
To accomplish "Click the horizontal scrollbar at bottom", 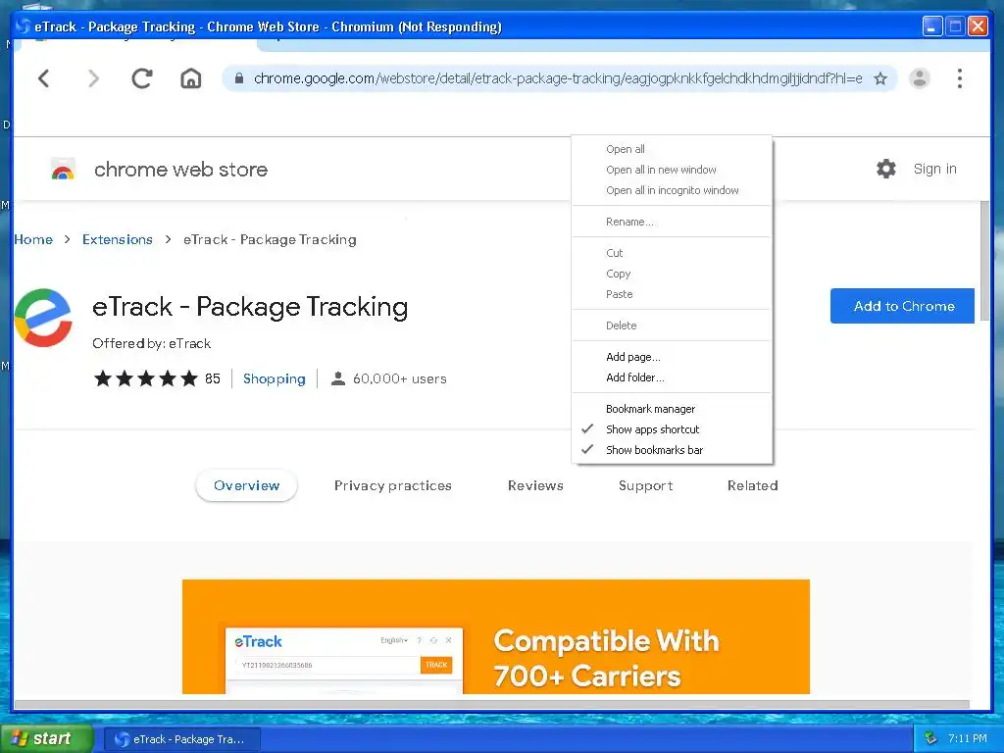I will pyautogui.click(x=492, y=704).
